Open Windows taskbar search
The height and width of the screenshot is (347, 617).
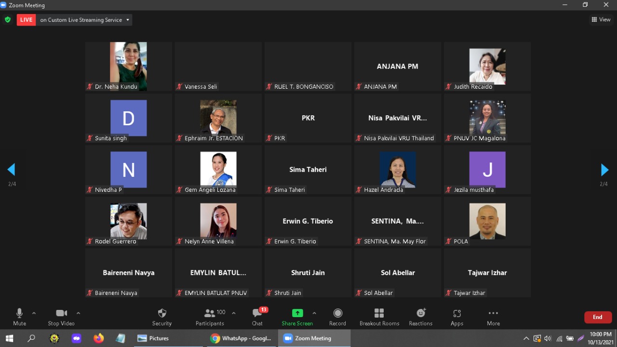pyautogui.click(x=31, y=338)
